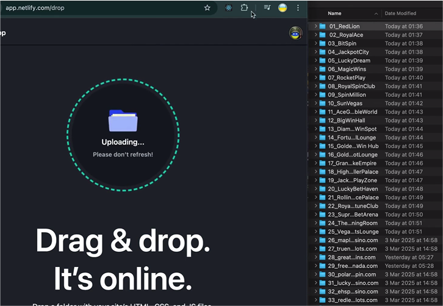Click the 'Uploading...' status text
Screen dimensions: 443x306
pyautogui.click(x=123, y=142)
